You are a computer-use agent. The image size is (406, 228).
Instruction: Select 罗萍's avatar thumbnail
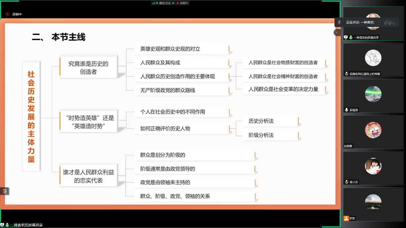373,202
